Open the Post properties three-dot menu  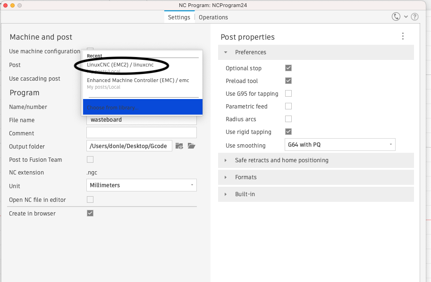(x=403, y=36)
